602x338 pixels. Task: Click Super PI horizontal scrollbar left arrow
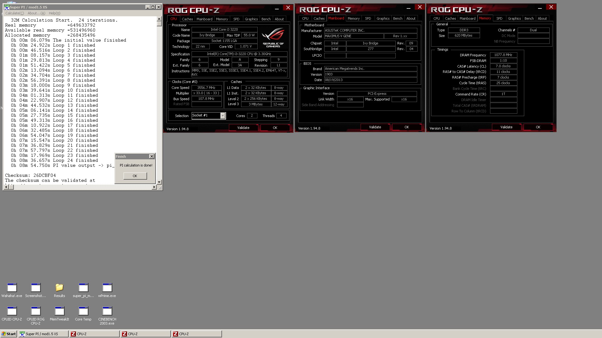pos(6,187)
